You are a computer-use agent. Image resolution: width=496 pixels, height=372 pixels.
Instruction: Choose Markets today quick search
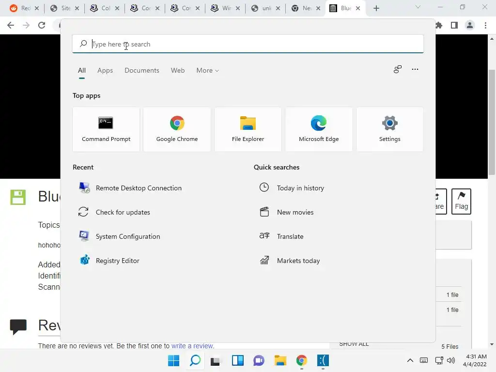click(290, 261)
